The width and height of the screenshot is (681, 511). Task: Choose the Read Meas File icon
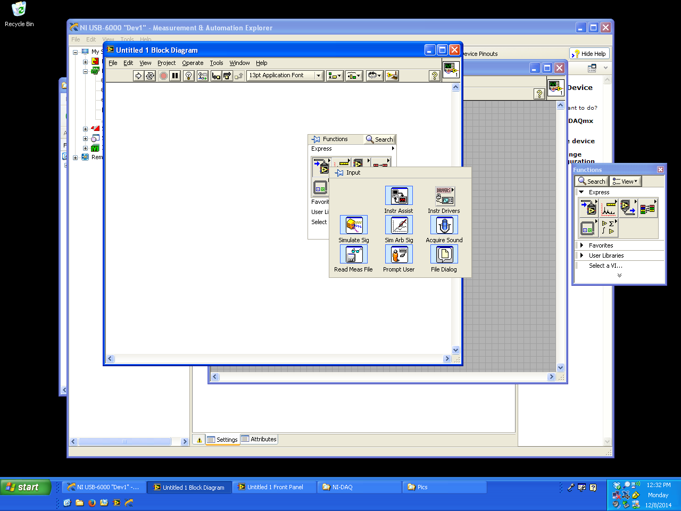(x=354, y=254)
